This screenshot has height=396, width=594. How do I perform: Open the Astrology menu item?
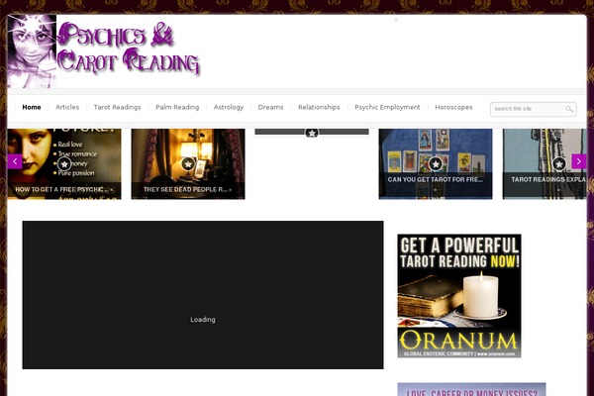[229, 107]
